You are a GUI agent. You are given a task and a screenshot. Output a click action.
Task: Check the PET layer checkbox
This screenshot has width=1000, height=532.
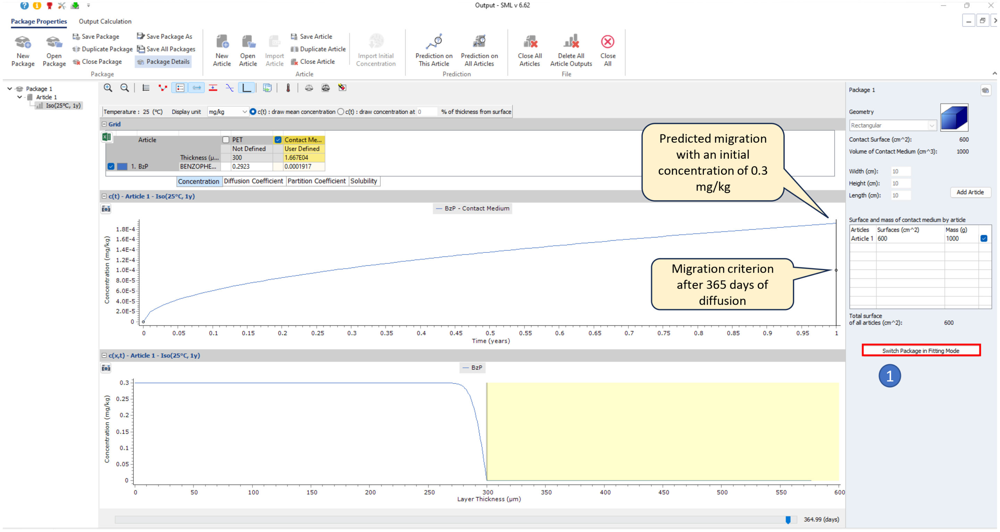click(226, 140)
